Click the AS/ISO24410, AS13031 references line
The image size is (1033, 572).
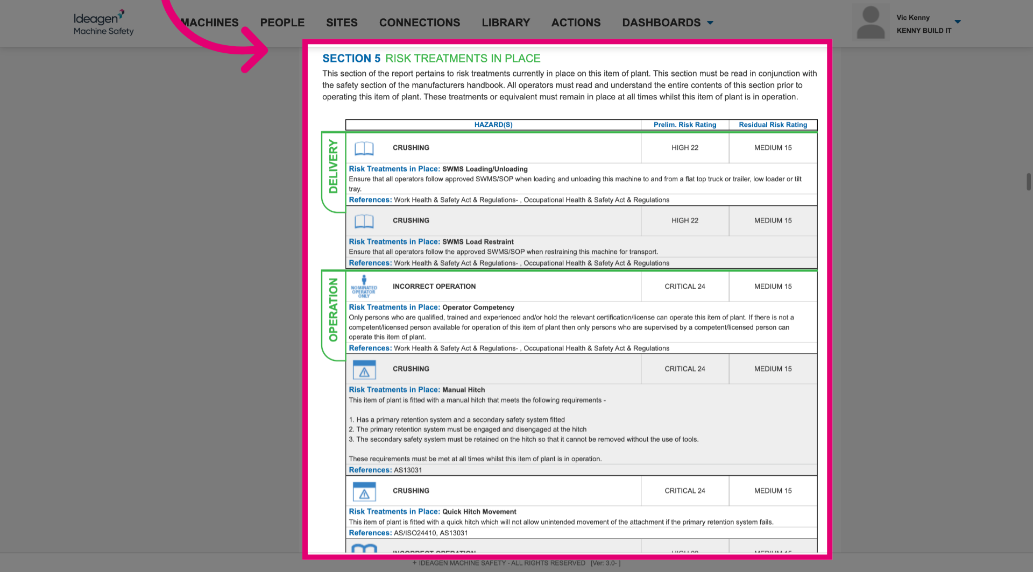pyautogui.click(x=431, y=533)
